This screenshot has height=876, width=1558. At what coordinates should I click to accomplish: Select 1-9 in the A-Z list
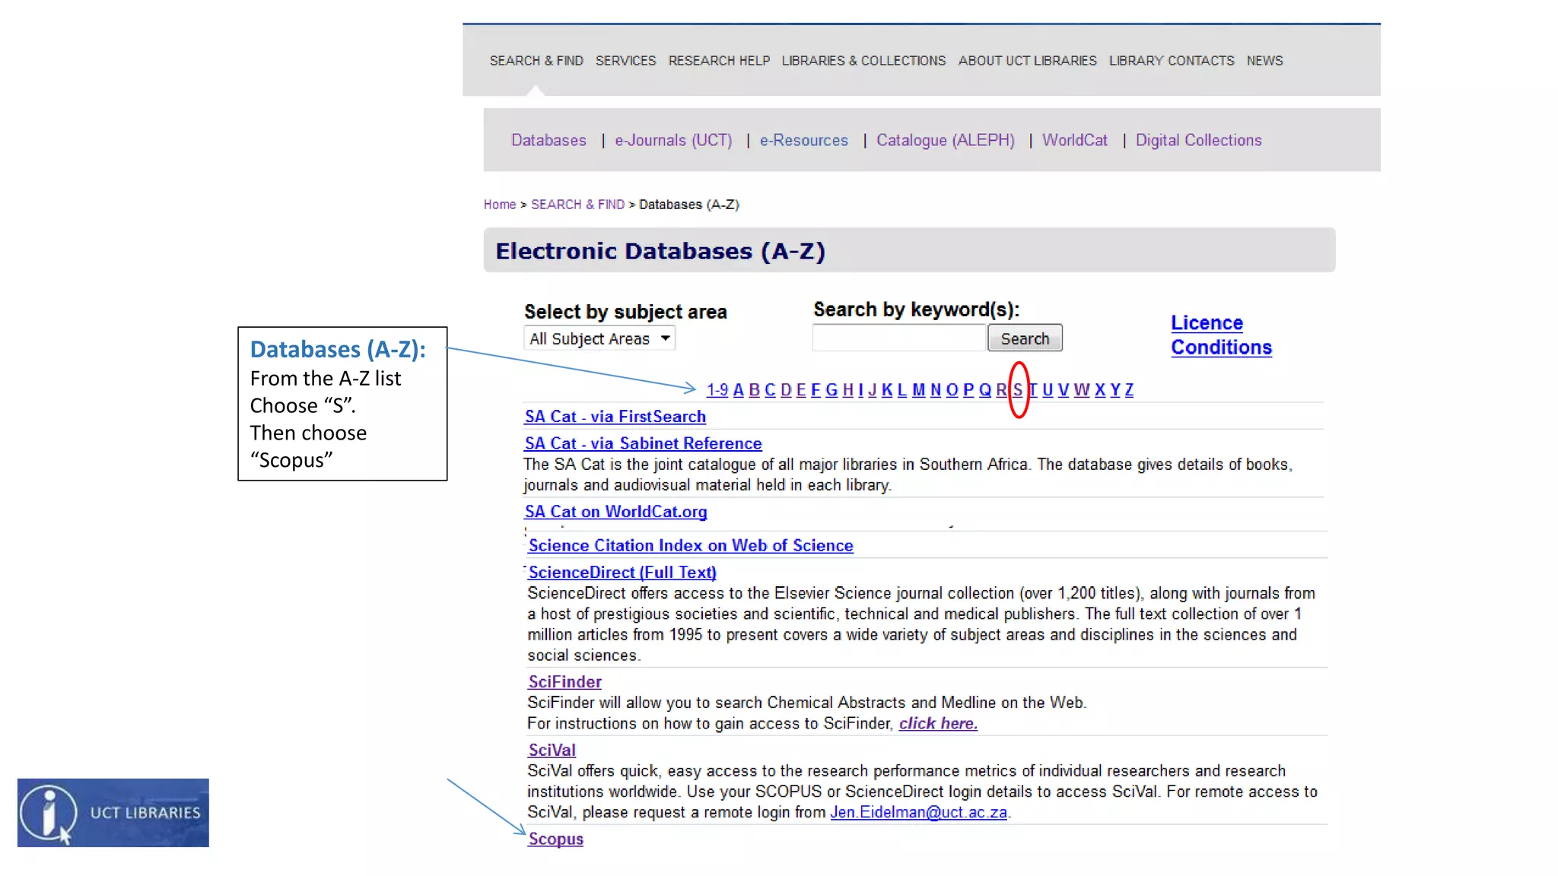(x=717, y=389)
